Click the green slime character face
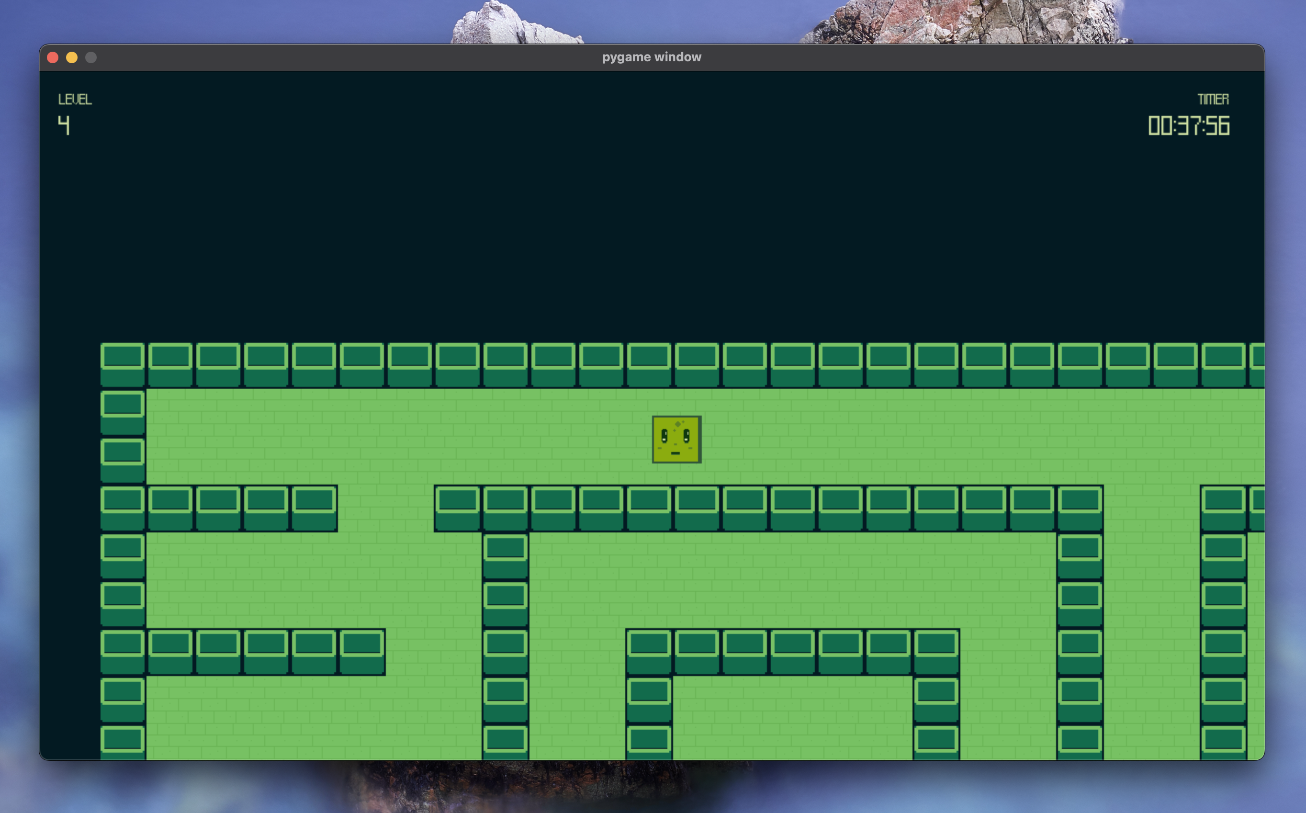Screen dimensions: 1306x813 676,440
